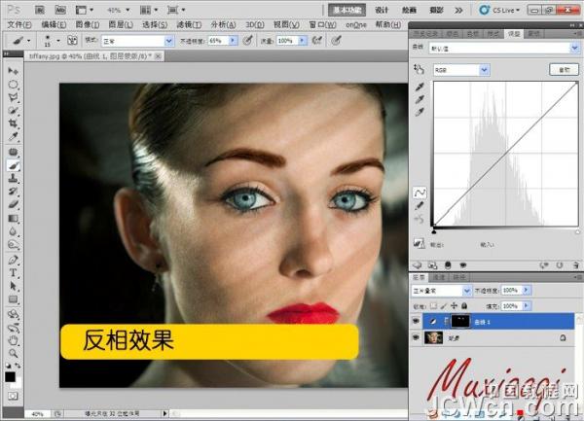This screenshot has height=421, width=584.
Task: Click the brush opacity 65% field
Action: 217,41
